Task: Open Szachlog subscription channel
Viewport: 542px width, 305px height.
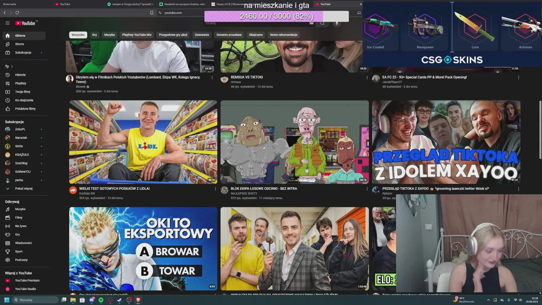Action: 24,163
